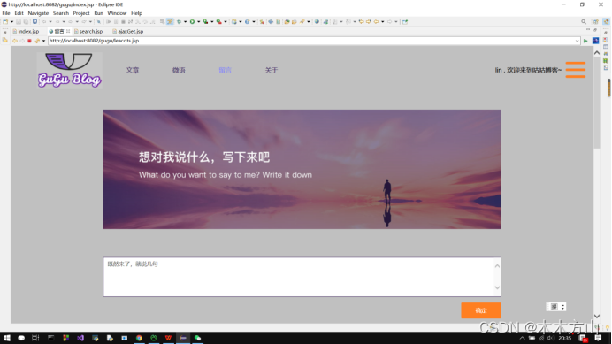Click the red Stop loading icon
This screenshot has height=344, width=612.
click(29, 41)
